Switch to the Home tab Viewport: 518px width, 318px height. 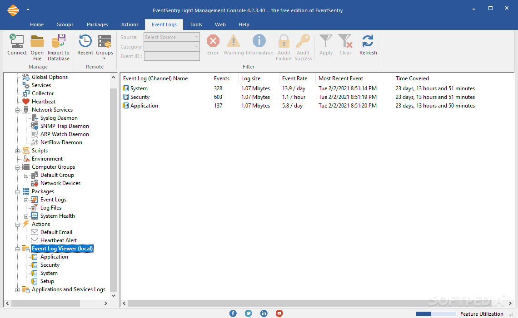point(37,24)
